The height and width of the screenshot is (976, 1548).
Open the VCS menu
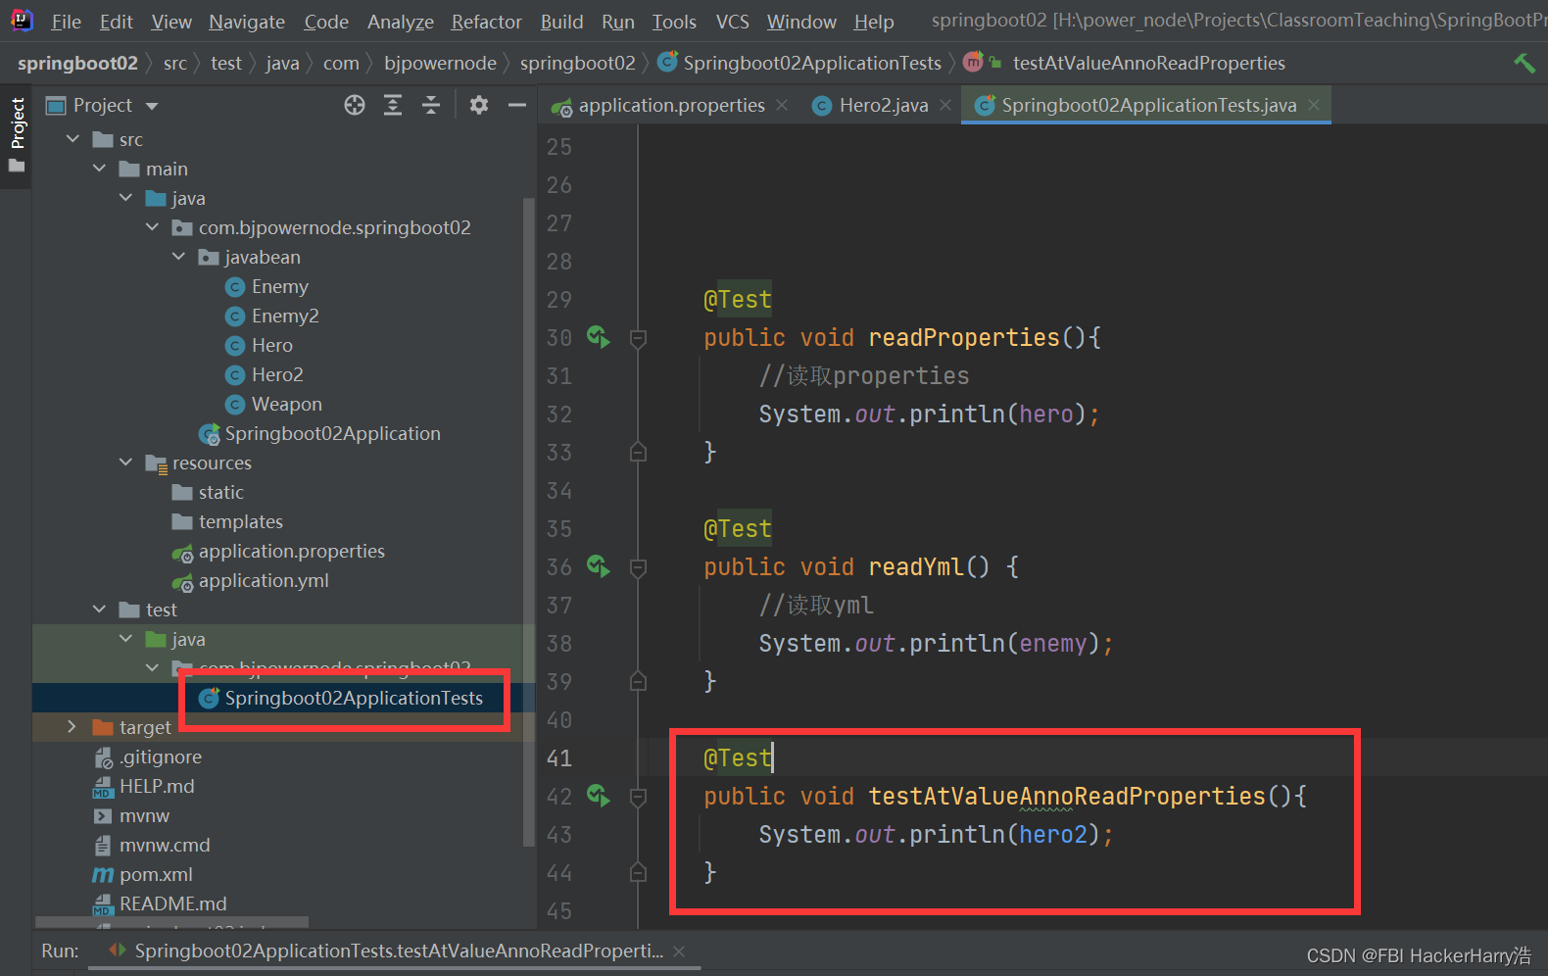[733, 22]
